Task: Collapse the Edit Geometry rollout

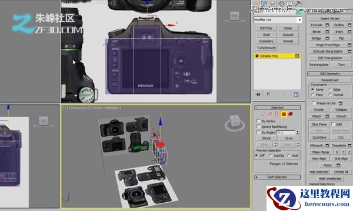Action: coord(330,73)
